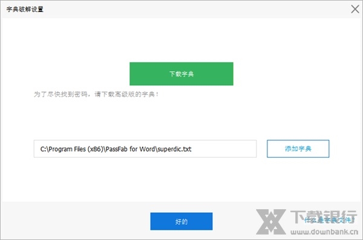Viewport: 363px width, 240px height.
Task: Open the 什么是字典文件? help link
Action: pyautogui.click(x=330, y=220)
